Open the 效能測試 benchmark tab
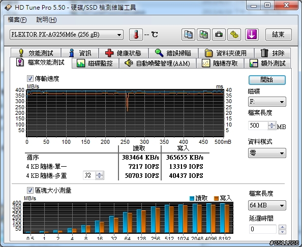 point(36,53)
